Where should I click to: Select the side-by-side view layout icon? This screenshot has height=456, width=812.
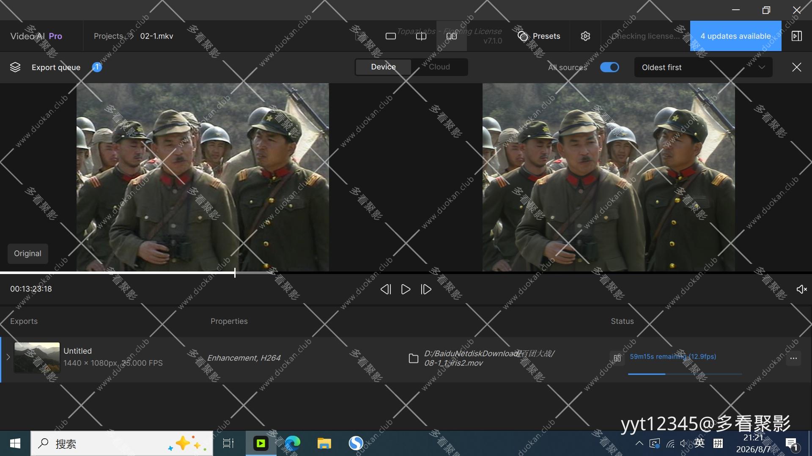pos(452,36)
